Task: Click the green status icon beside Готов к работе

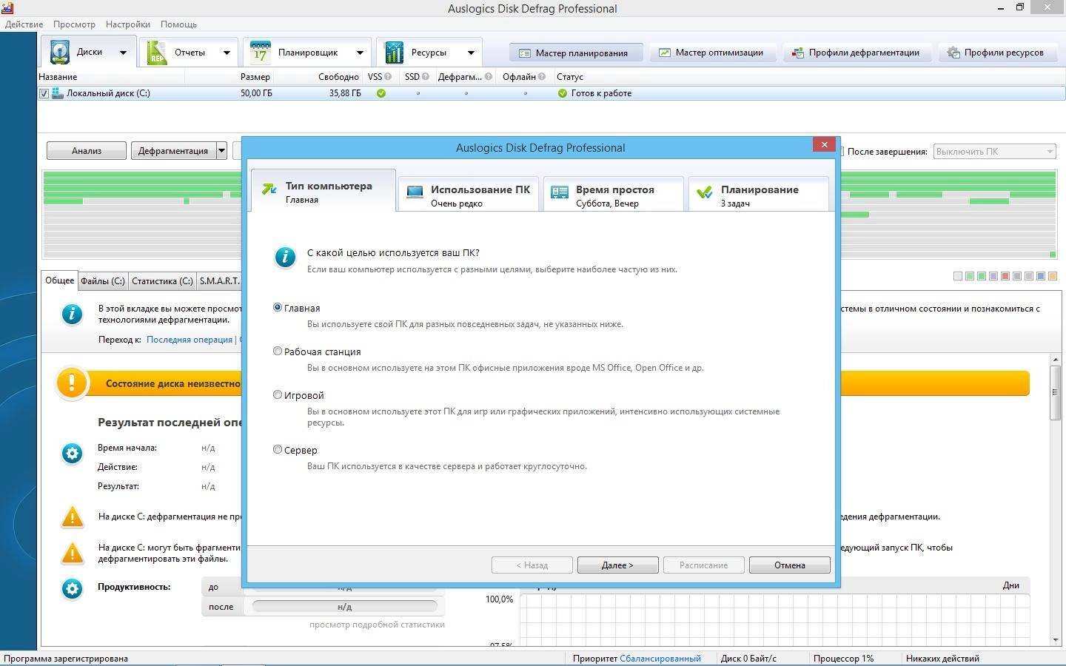Action: click(562, 93)
